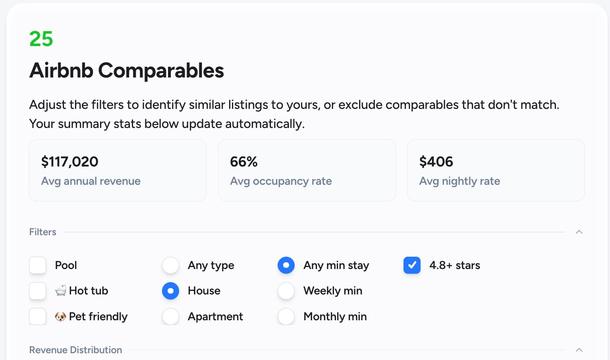Enable the Pool filter checkbox
Viewport: 610px width, 360px height.
pyautogui.click(x=38, y=265)
